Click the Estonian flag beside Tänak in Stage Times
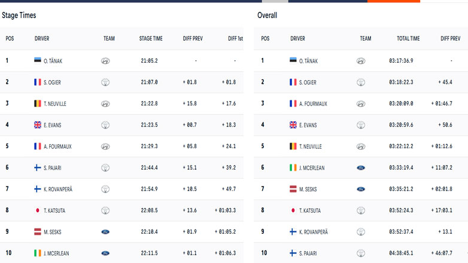468x263 pixels. pyautogui.click(x=38, y=61)
